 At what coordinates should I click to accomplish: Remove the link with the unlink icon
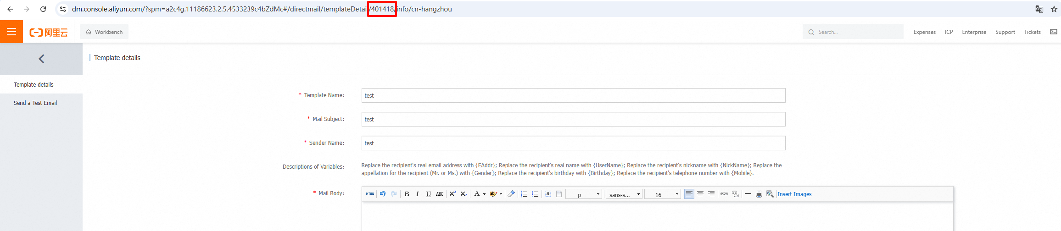(735, 194)
